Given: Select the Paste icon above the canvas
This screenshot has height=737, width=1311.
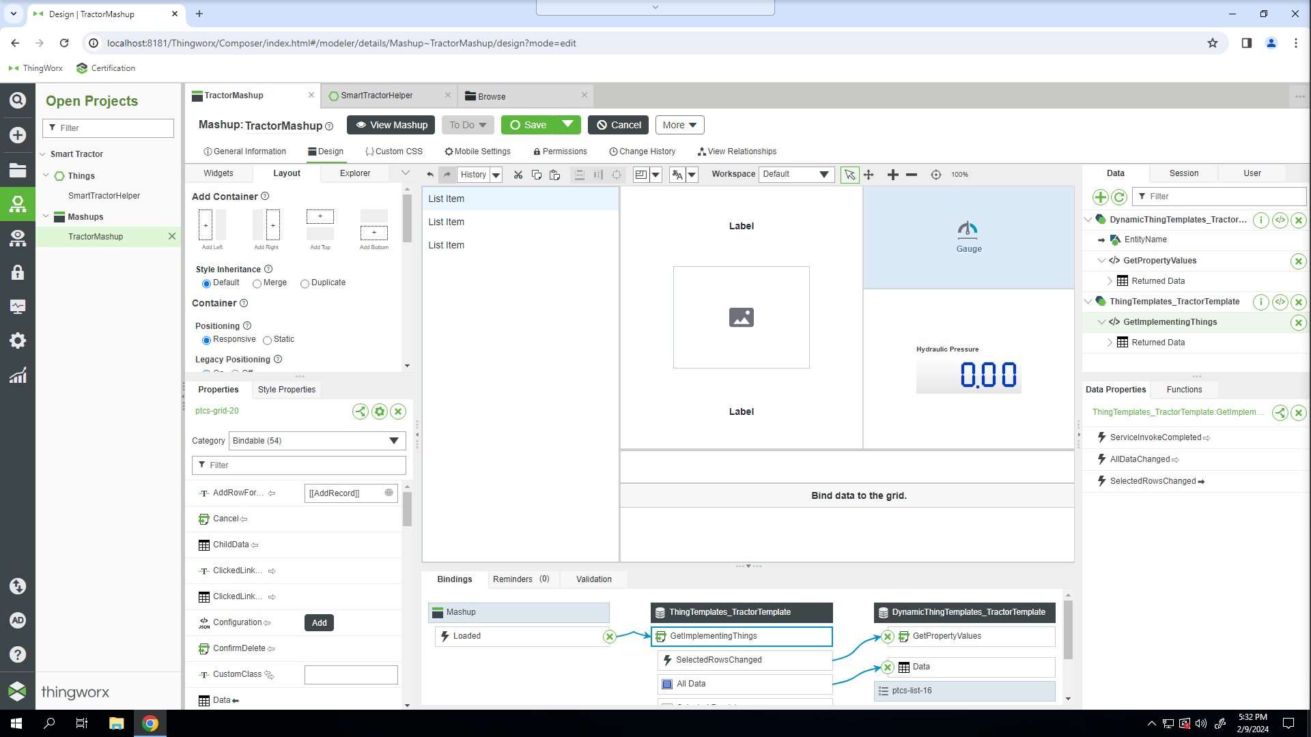Looking at the screenshot, I should coord(555,175).
